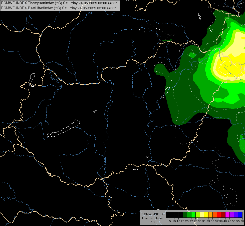Click the legend scale value '5'
The width and height of the screenshot is (245, 226).
tap(170, 221)
